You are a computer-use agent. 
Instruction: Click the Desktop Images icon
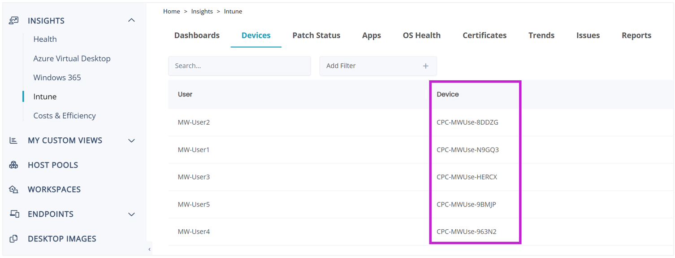point(14,239)
